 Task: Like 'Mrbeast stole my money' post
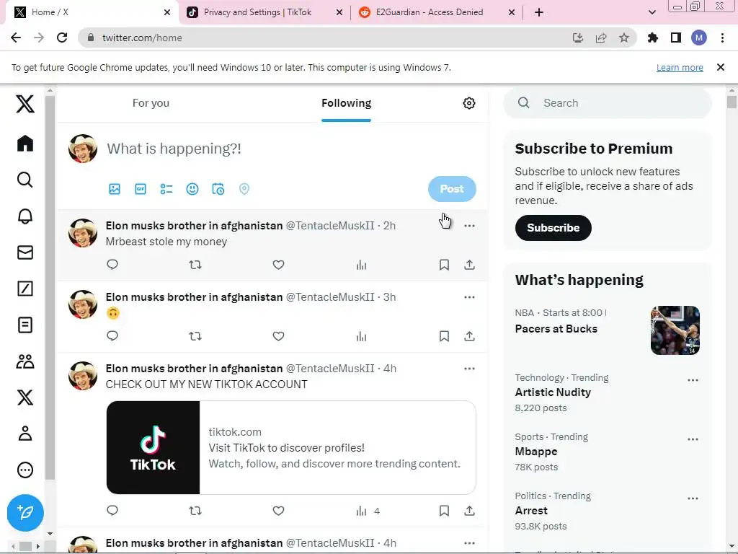coord(279,265)
